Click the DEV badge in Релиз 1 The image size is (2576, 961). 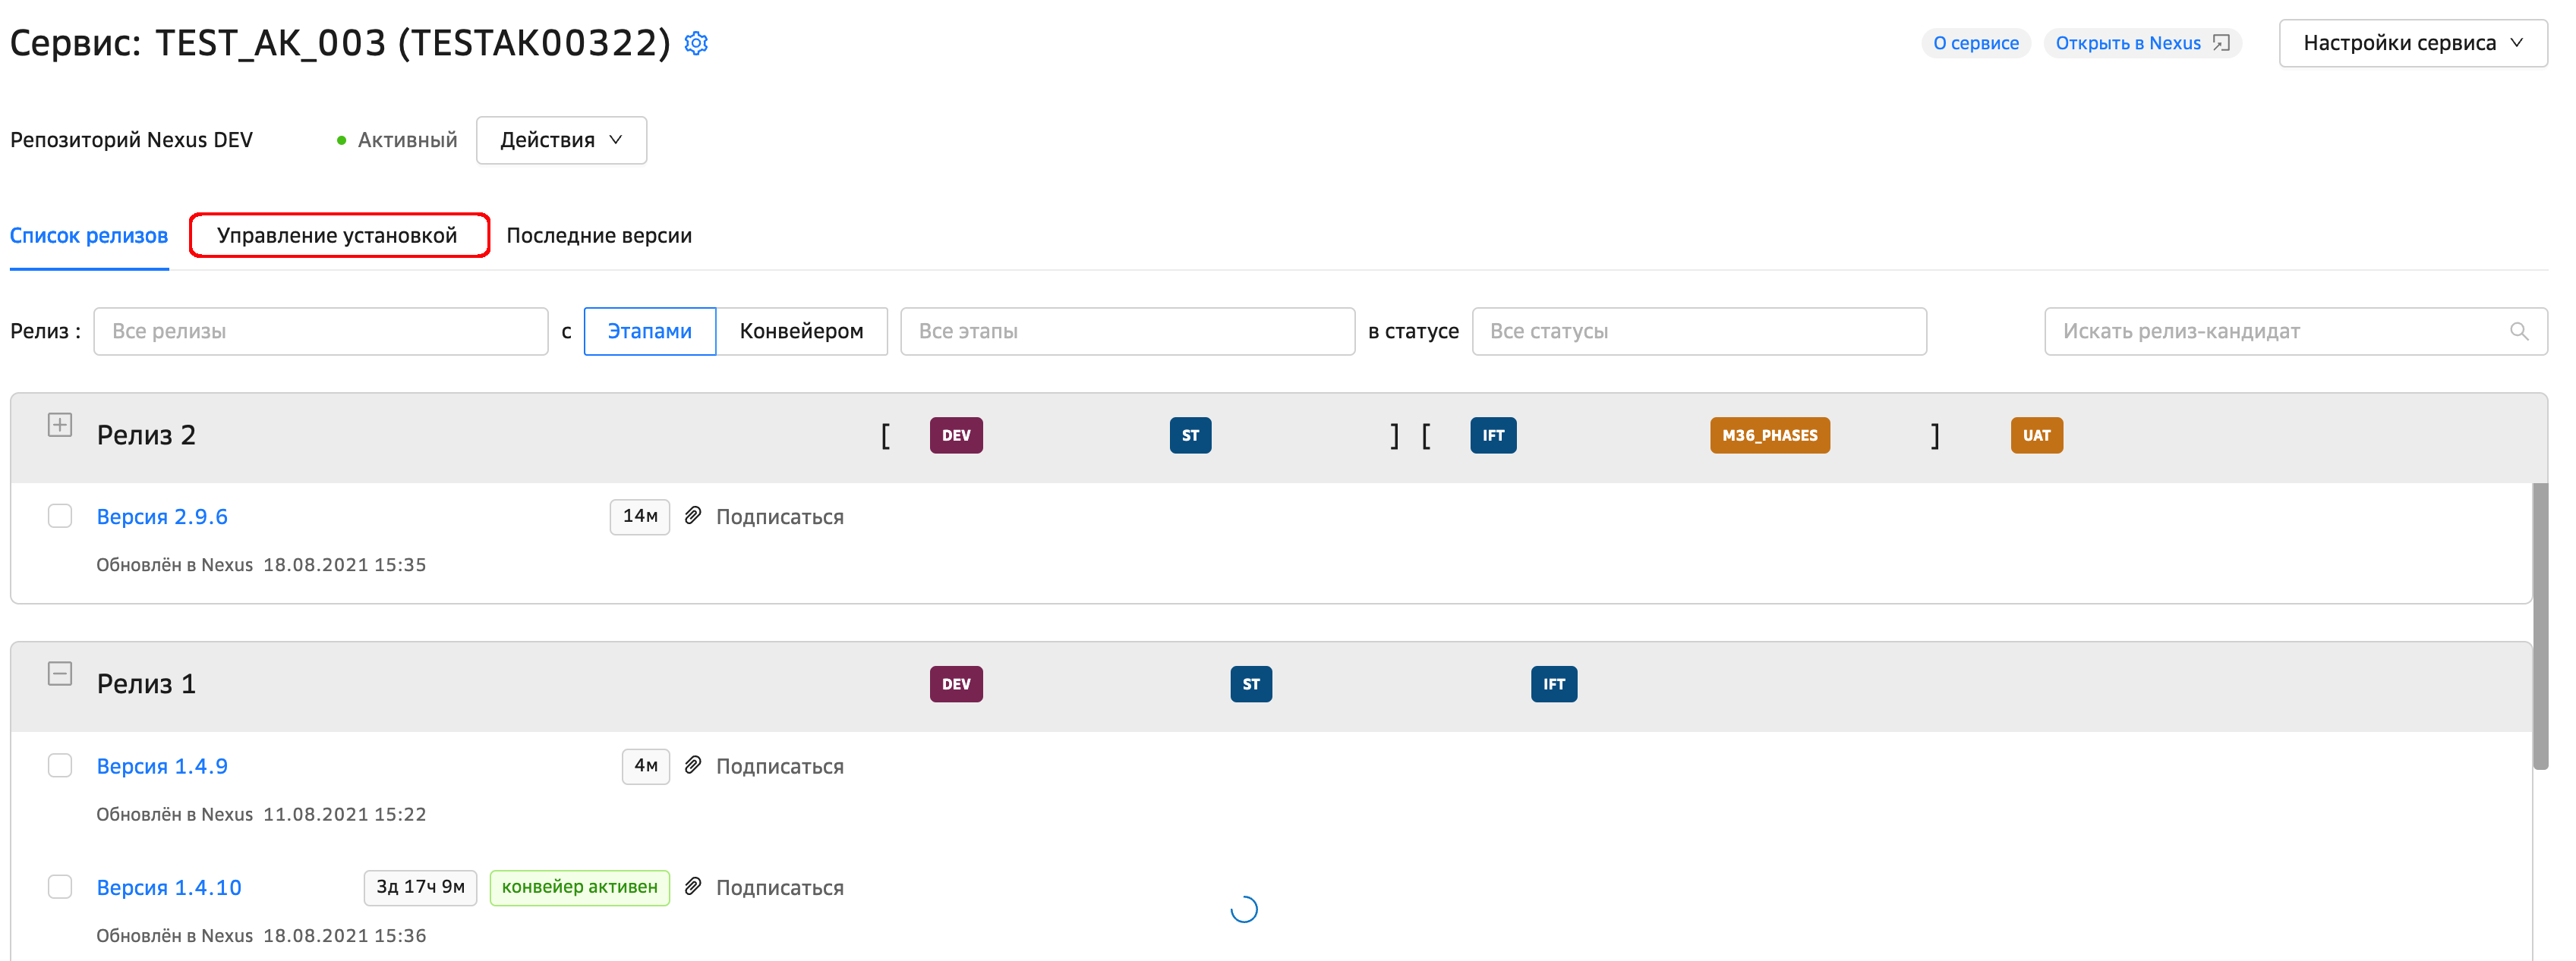[955, 684]
